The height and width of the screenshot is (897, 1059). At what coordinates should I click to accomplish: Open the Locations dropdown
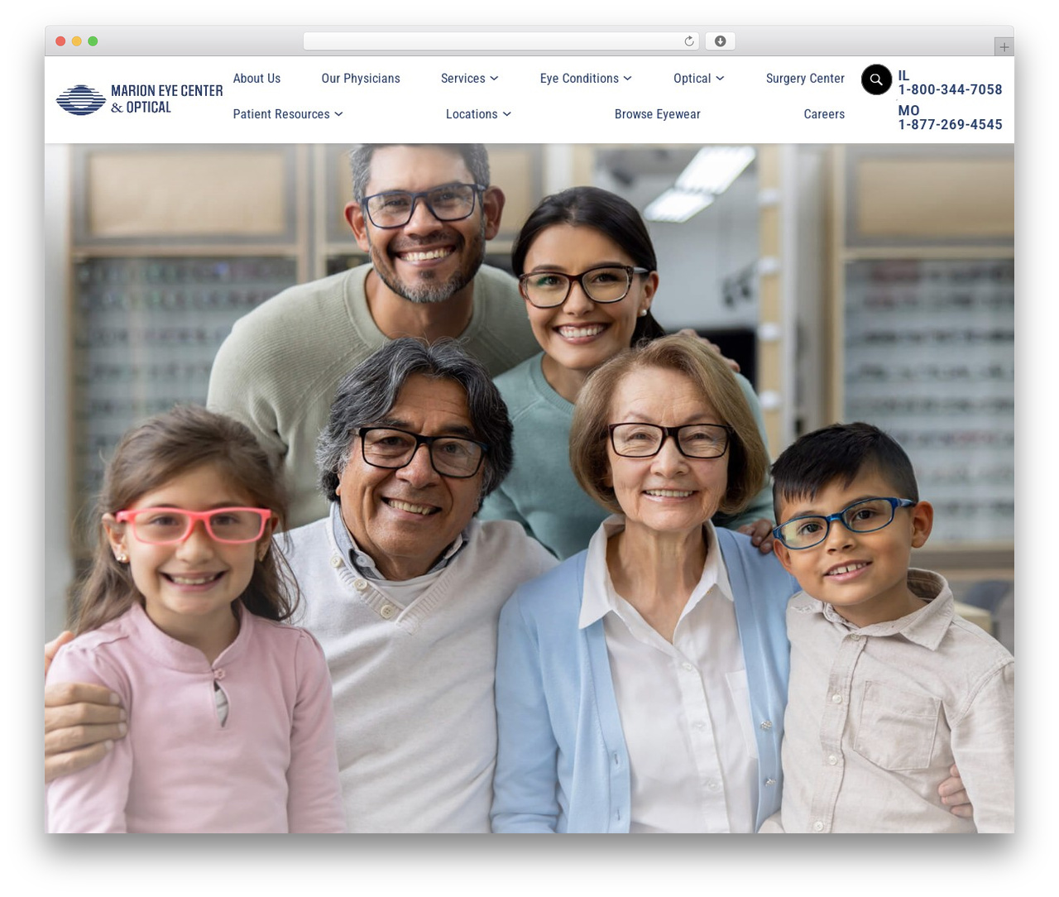(478, 114)
